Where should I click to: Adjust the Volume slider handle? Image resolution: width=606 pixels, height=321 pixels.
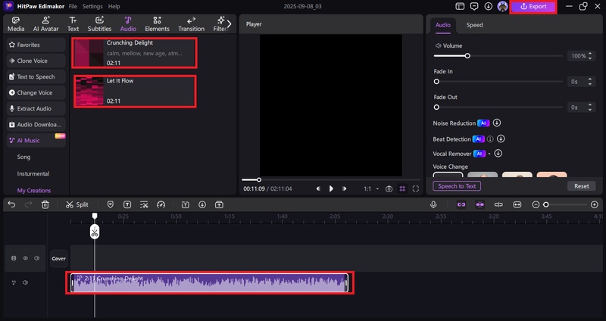(x=467, y=56)
